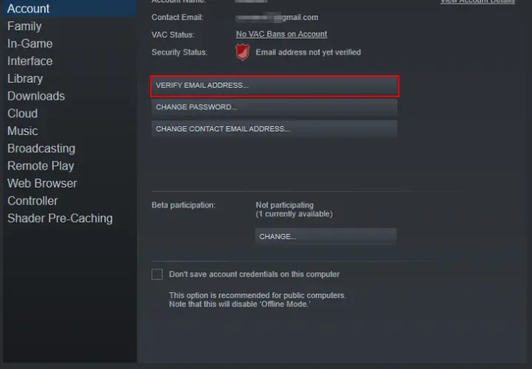Click Change Contact Email Address button

pyautogui.click(x=274, y=129)
